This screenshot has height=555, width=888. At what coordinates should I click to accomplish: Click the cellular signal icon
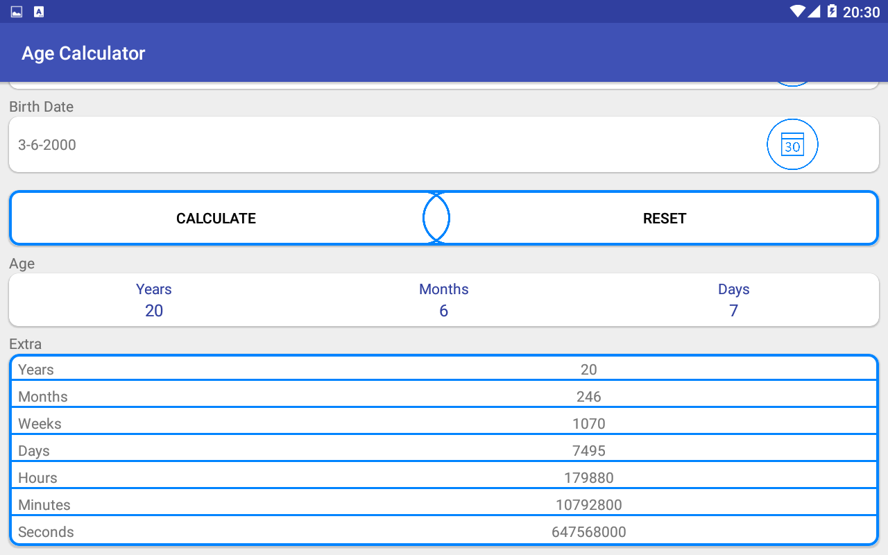(814, 11)
